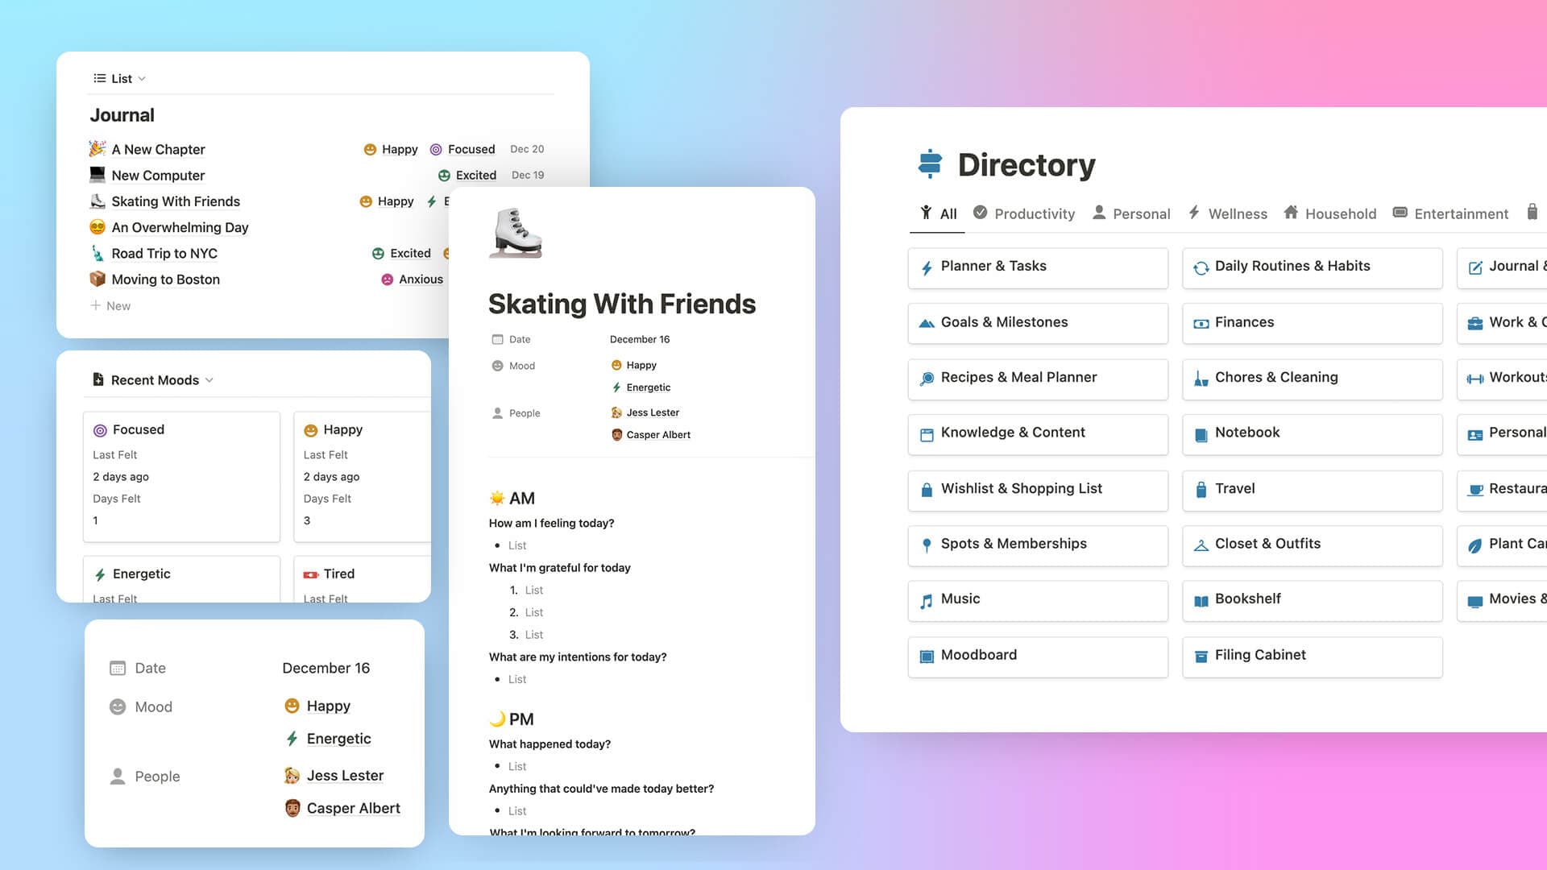Click the New journal entry button
Screen dimensions: 1547x870
point(118,304)
